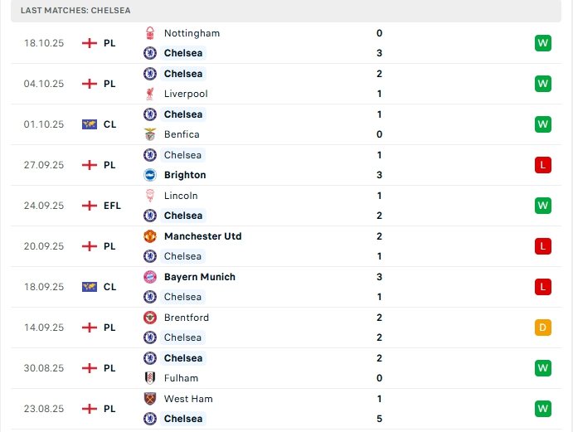Open the West Ham team link
The image size is (573, 432).
pyautogui.click(x=188, y=399)
